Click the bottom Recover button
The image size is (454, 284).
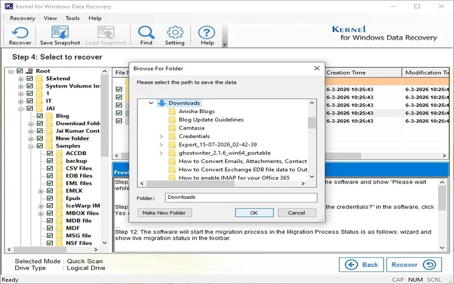click(414, 265)
